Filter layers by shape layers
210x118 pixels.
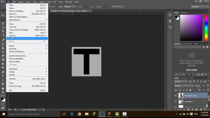coord(201,82)
